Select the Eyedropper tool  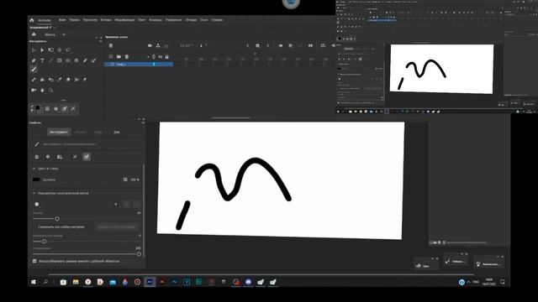(60, 80)
